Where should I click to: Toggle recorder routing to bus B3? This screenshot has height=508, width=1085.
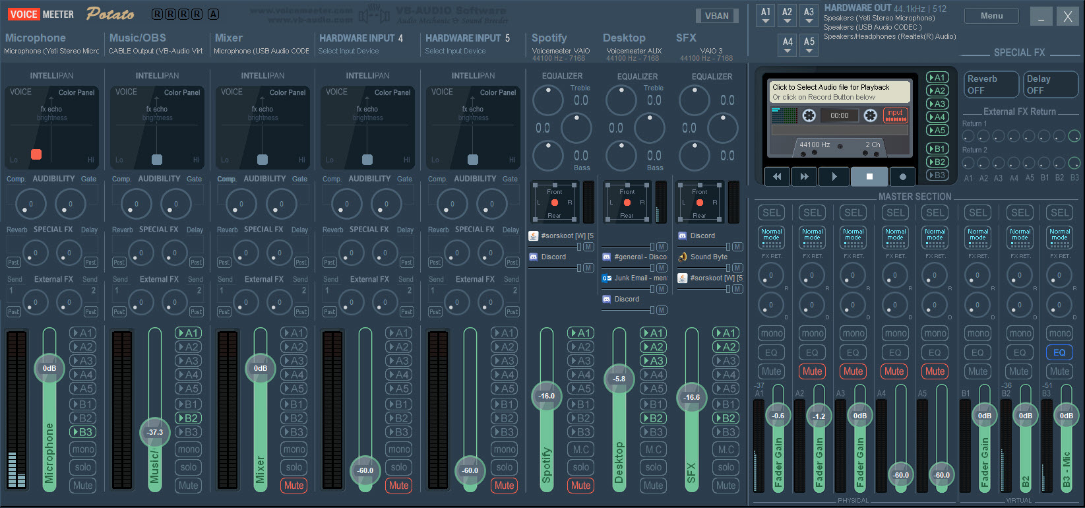(x=937, y=175)
